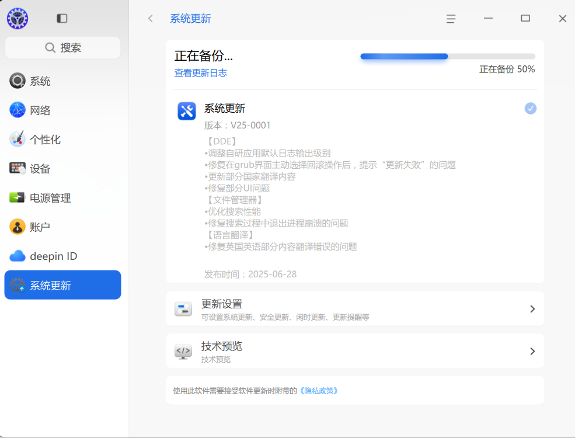Click the 【语言翻译】 changelog heading
The width and height of the screenshot is (575, 438).
point(231,235)
